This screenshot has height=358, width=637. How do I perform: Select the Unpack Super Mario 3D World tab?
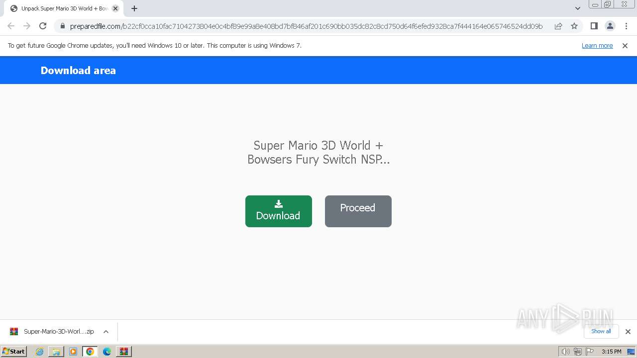tap(63, 8)
